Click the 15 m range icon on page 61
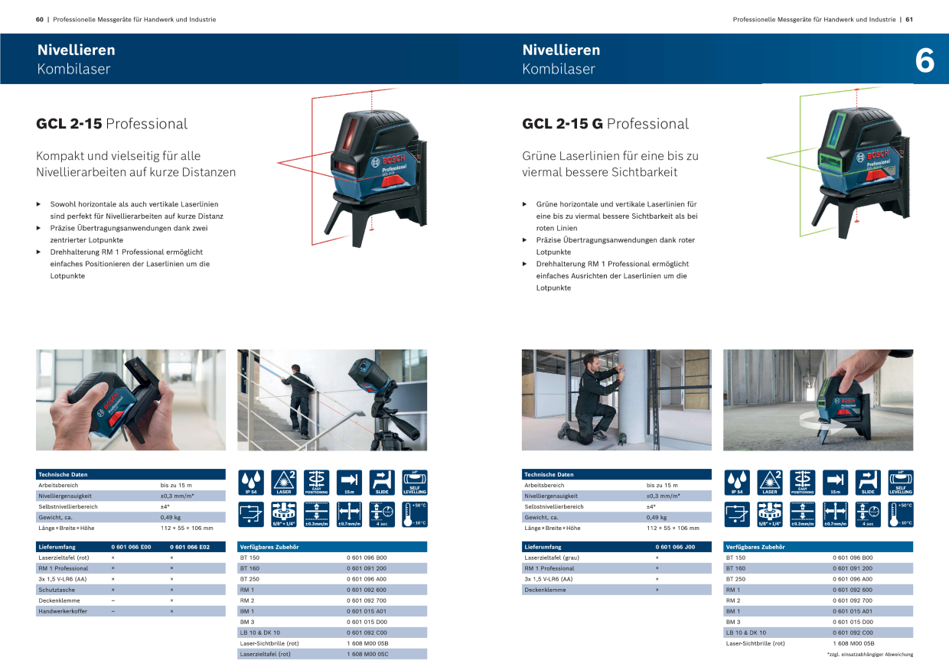Image resolution: width=949 pixels, height=670 pixels. (835, 483)
